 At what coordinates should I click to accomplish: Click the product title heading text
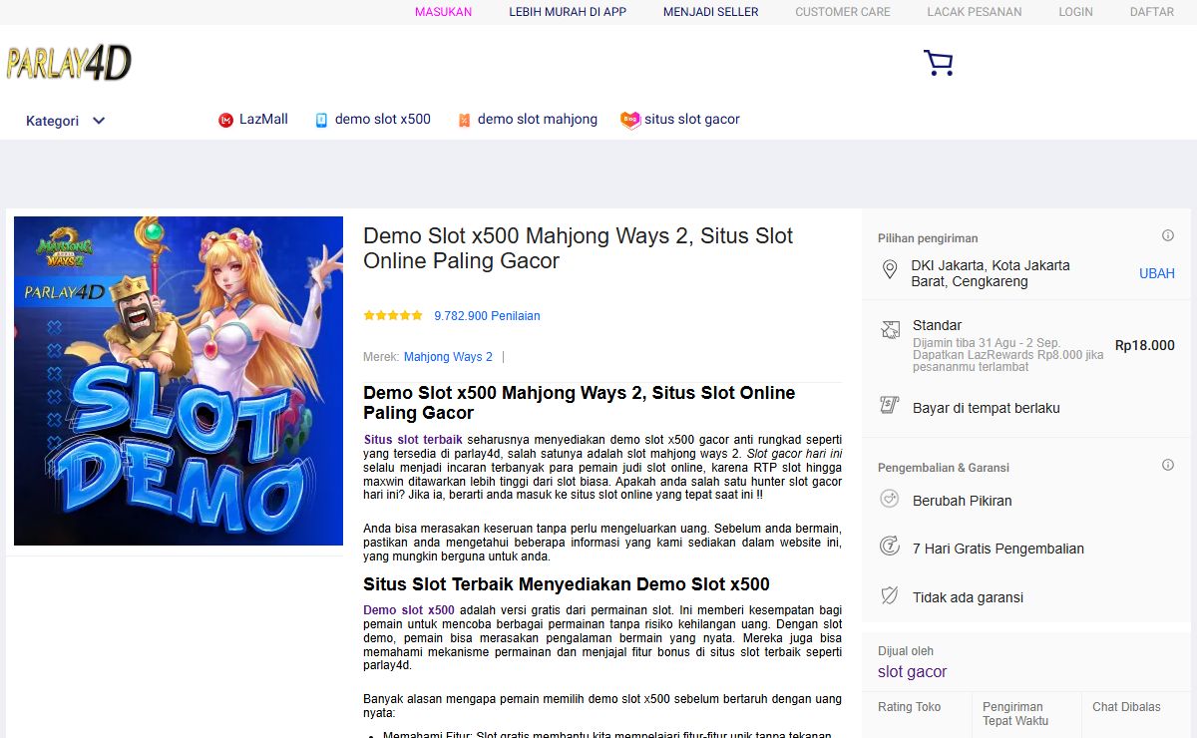tap(579, 248)
